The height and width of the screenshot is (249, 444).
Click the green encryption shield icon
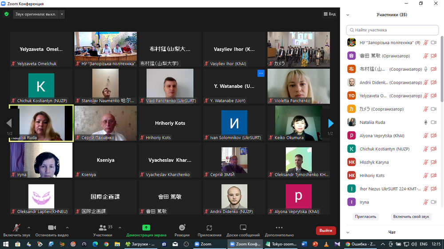click(x=6, y=14)
